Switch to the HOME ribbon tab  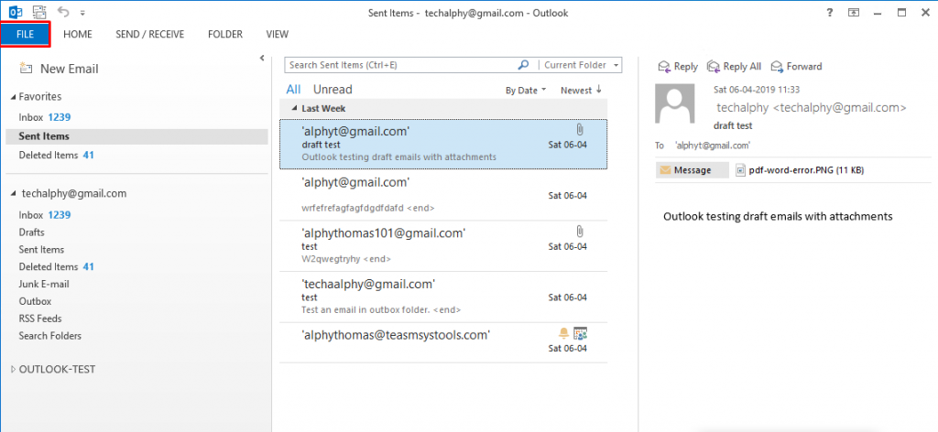click(78, 34)
